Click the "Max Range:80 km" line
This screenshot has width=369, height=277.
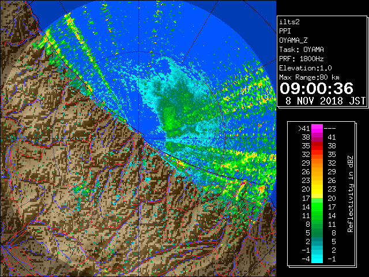(x=309, y=77)
